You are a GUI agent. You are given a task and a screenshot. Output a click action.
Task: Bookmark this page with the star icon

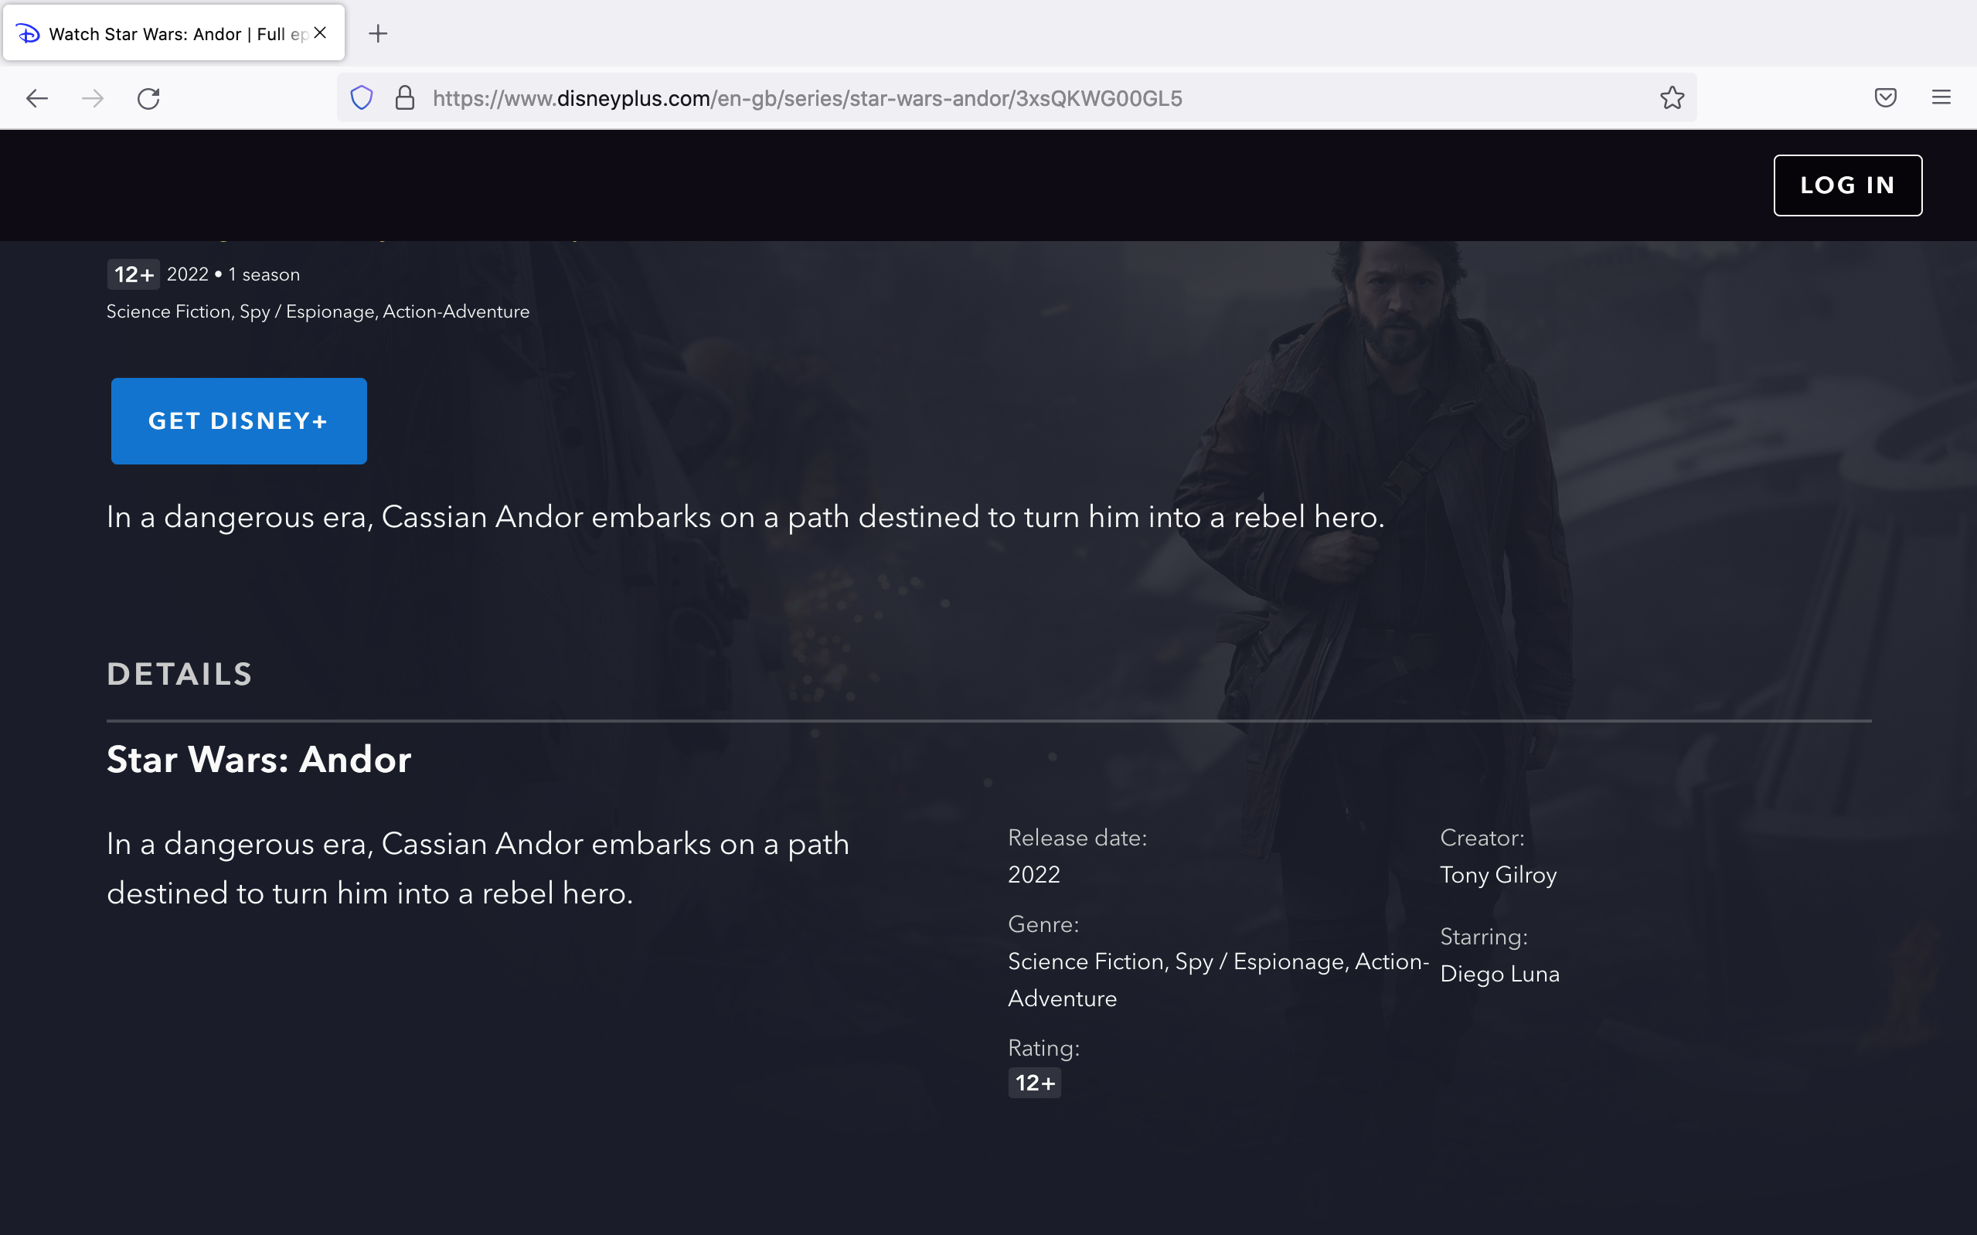coord(1672,98)
